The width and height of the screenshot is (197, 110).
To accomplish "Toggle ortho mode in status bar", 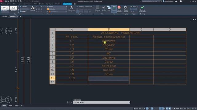I will [x=149, y=108].
